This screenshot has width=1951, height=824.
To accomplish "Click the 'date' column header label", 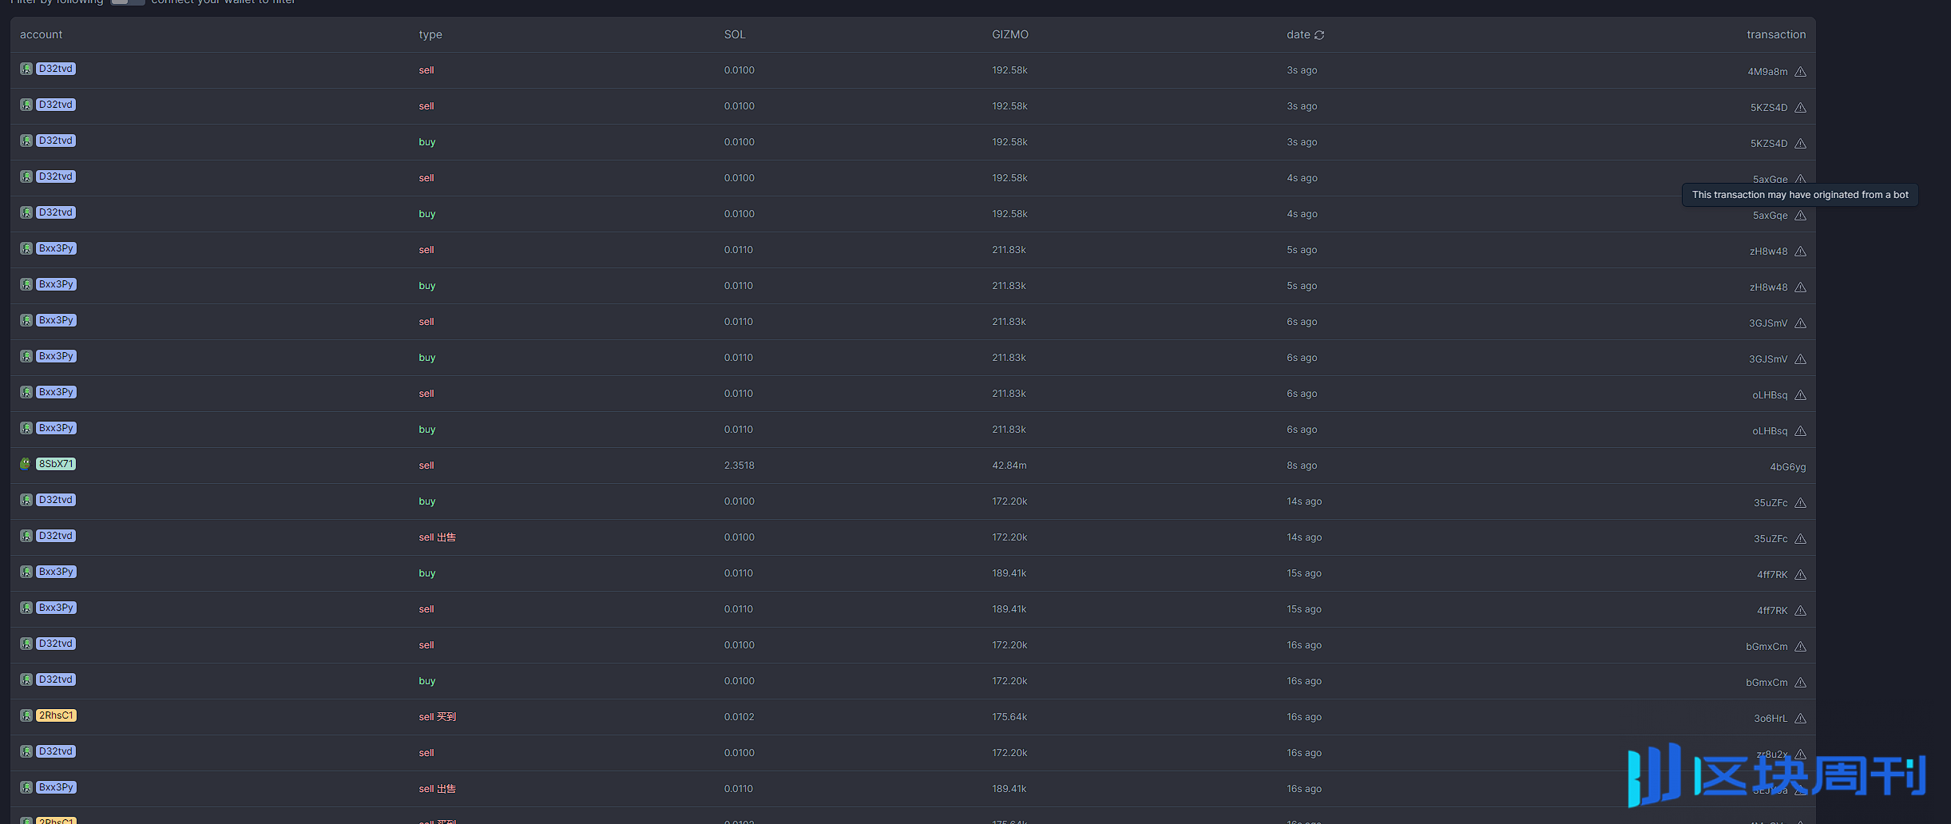I will 1299,34.
